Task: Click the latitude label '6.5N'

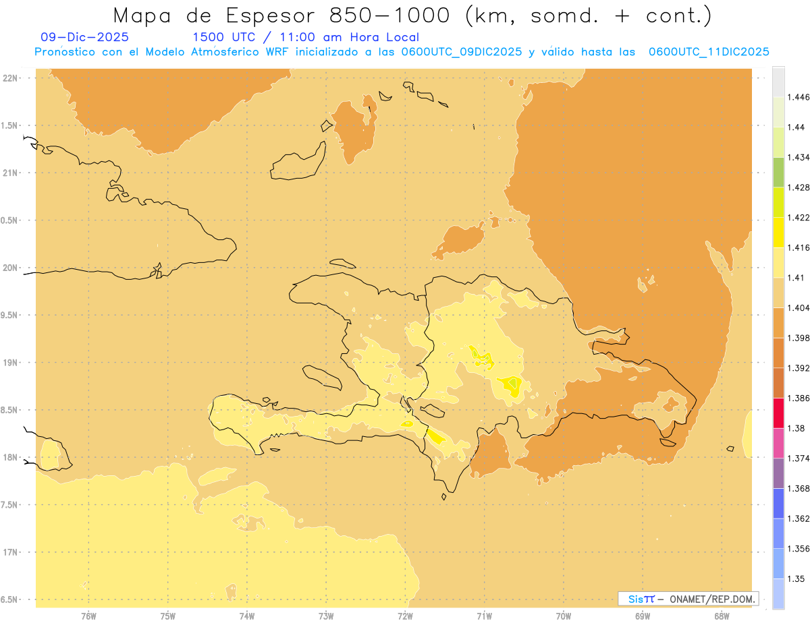Action: coord(10,599)
